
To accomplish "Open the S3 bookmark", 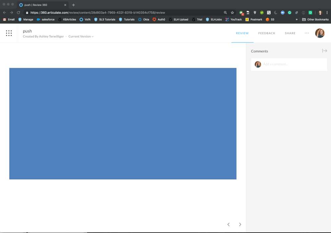I will [x=270, y=20].
